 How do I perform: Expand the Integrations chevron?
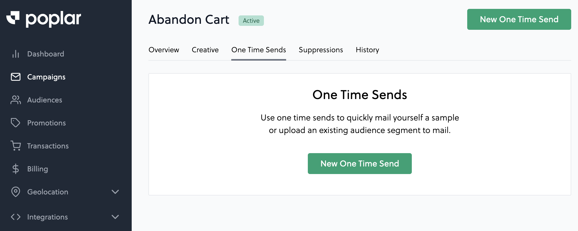coord(115,217)
